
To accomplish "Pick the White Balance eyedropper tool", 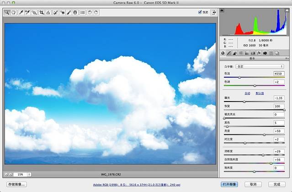I will click(x=21, y=13).
